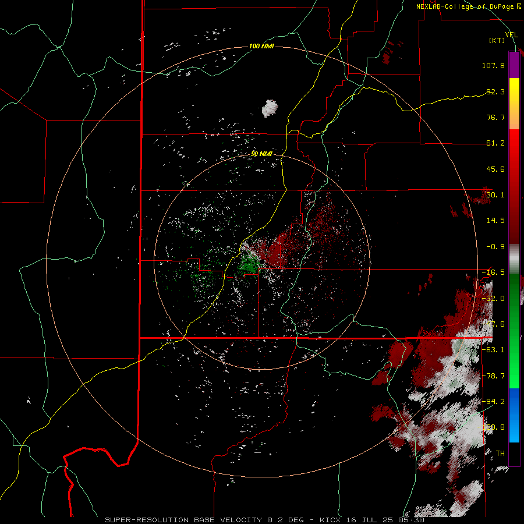Select the 61.2 value on velocity scale

(x=495, y=143)
